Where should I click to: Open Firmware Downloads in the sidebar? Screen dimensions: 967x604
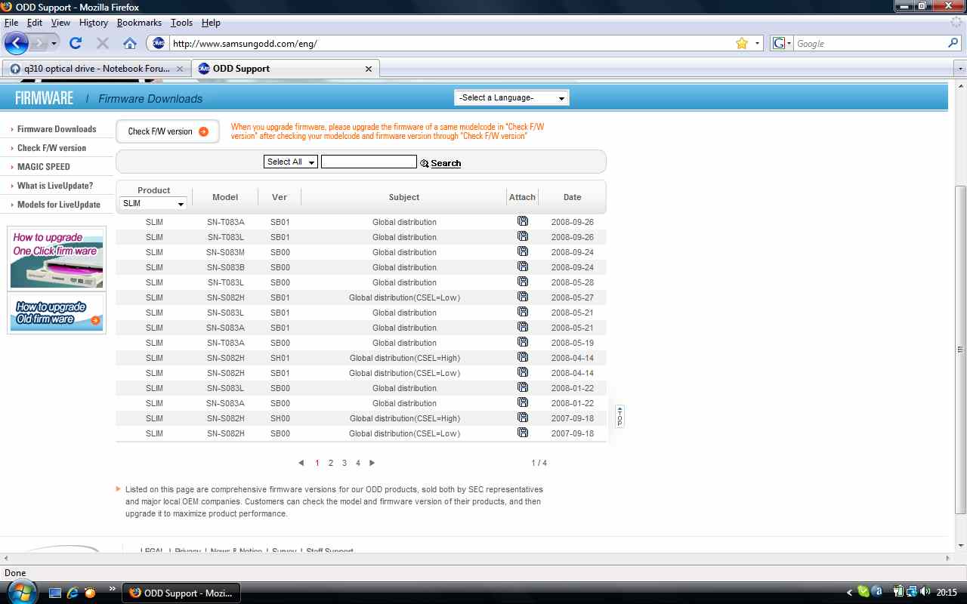57,129
